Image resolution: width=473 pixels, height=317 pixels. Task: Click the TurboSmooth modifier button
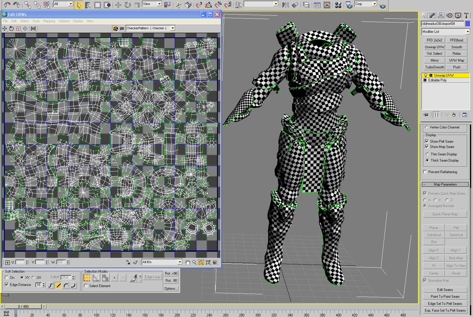click(x=435, y=67)
